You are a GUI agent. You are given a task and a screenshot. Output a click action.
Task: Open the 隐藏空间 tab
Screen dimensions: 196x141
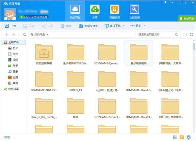pyautogui.click(x=115, y=12)
